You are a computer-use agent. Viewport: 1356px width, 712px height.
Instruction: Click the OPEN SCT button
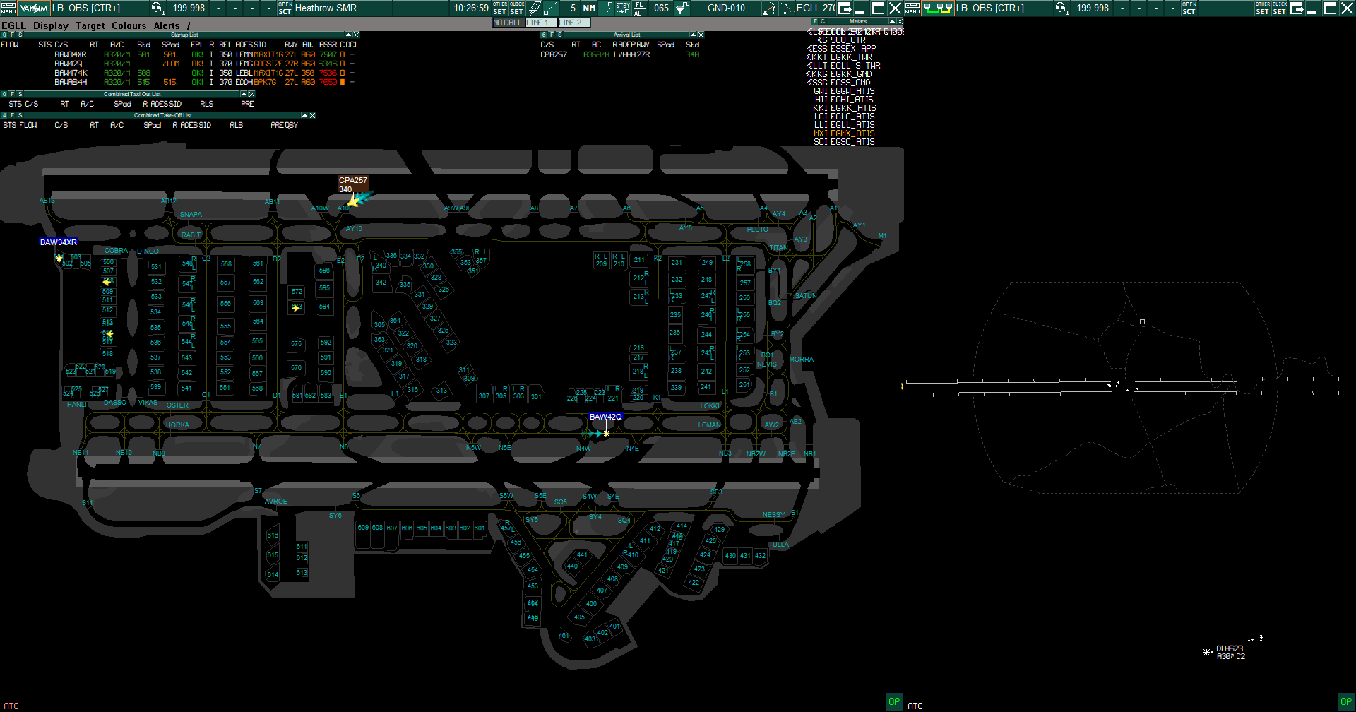point(284,8)
